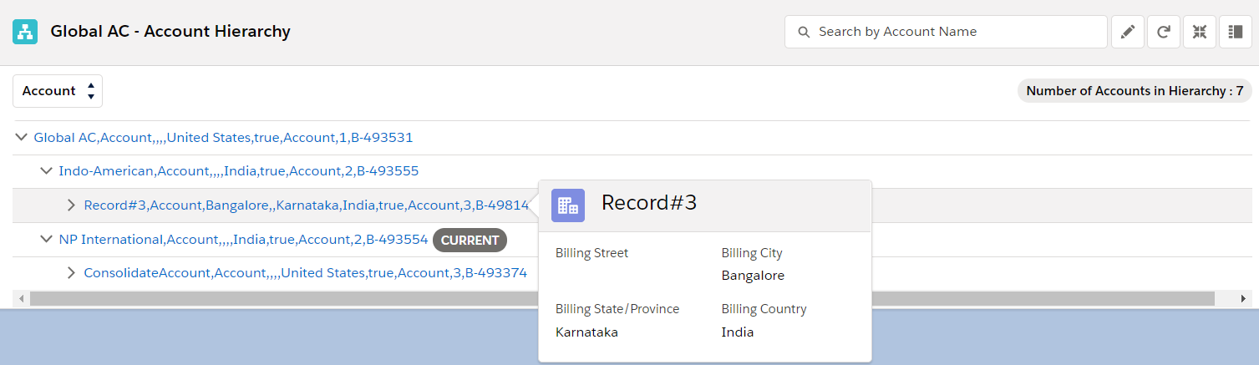Expand the Record#3 row
This screenshot has height=365, width=1259.
[x=72, y=205]
